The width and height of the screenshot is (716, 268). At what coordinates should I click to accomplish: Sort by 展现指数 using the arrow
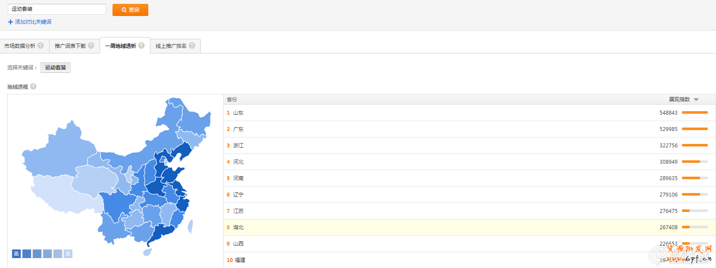pyautogui.click(x=696, y=100)
